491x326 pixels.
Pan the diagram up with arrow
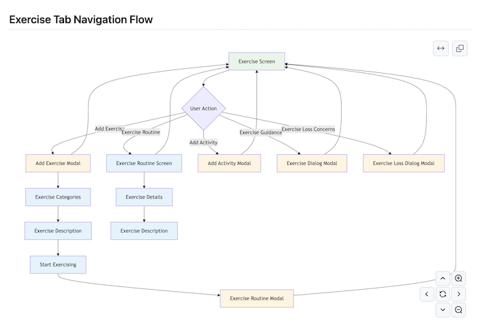click(x=443, y=278)
